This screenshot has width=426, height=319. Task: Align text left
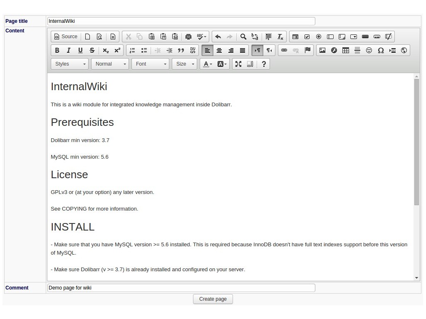coord(208,50)
